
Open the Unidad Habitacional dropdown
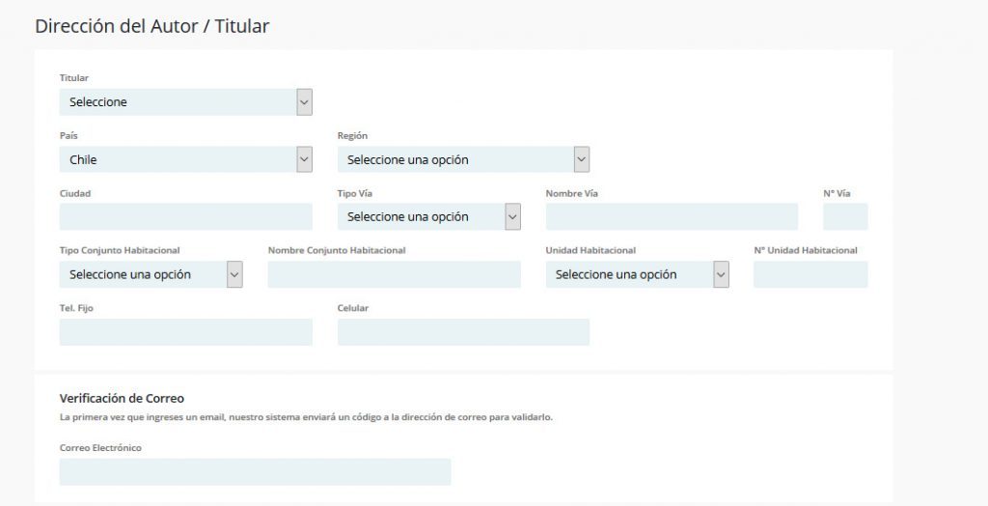coord(637,274)
